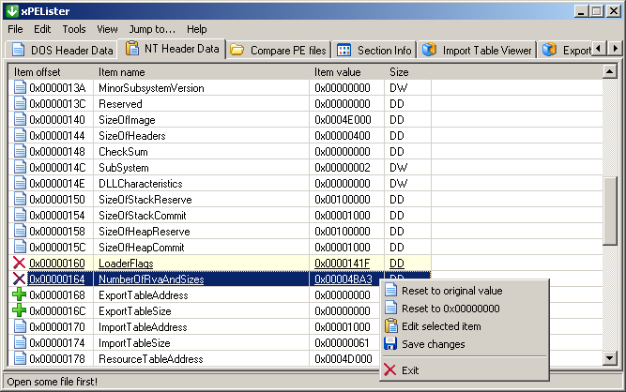Viewport: 626px width, 392px height.
Task: Choose Edit selected item from context menu
Action: [441, 326]
